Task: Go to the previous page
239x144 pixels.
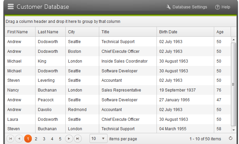Action: 19,139
